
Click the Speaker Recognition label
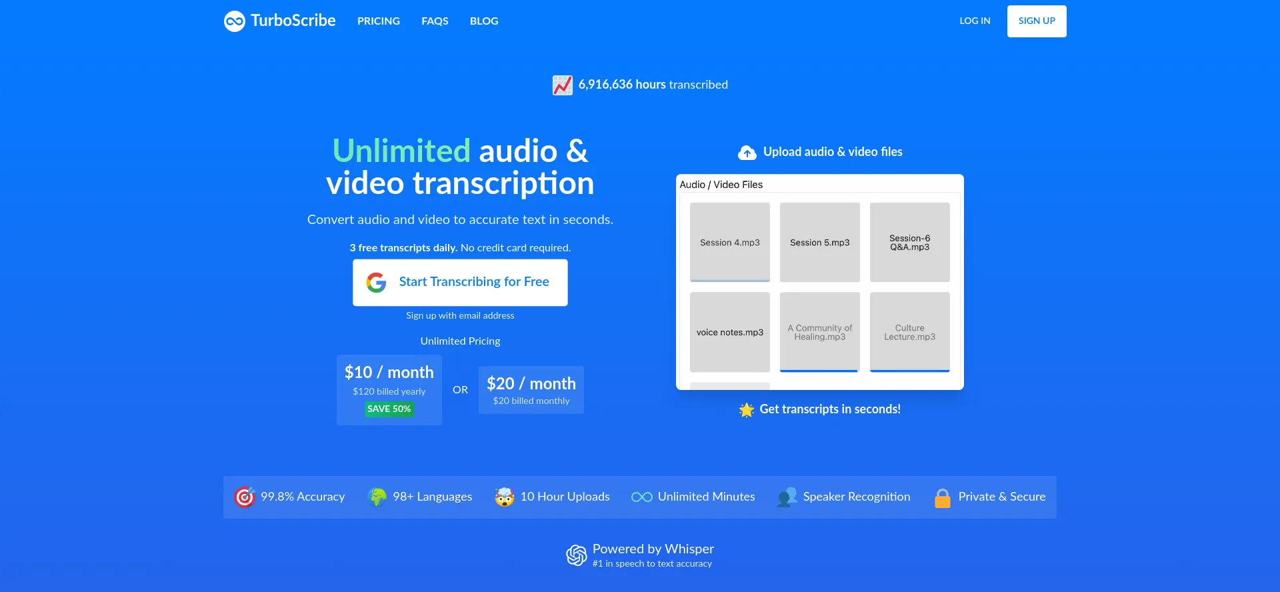point(857,497)
